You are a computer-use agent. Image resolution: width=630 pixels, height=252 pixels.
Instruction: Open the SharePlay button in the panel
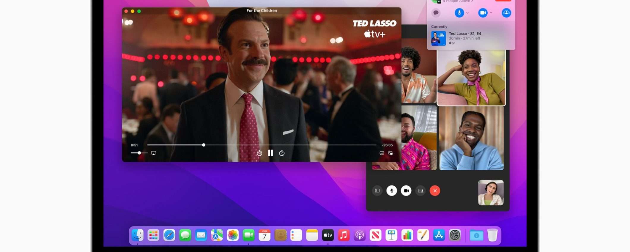click(x=506, y=13)
